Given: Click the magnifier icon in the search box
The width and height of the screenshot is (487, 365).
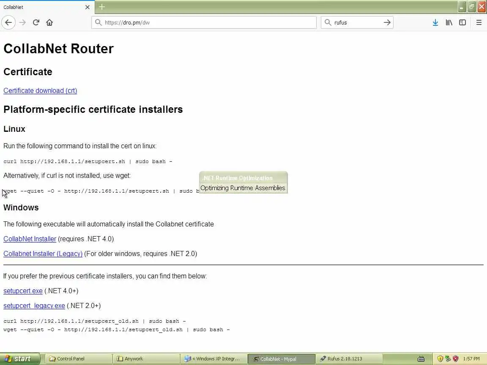Looking at the screenshot, I should (x=328, y=22).
